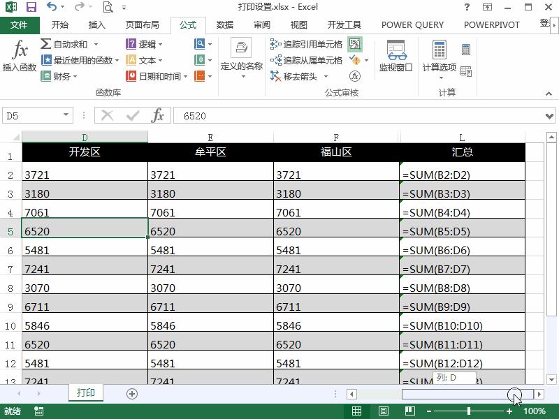
Task: Select the 文本 (Text) functions icon
Action: pos(133,59)
